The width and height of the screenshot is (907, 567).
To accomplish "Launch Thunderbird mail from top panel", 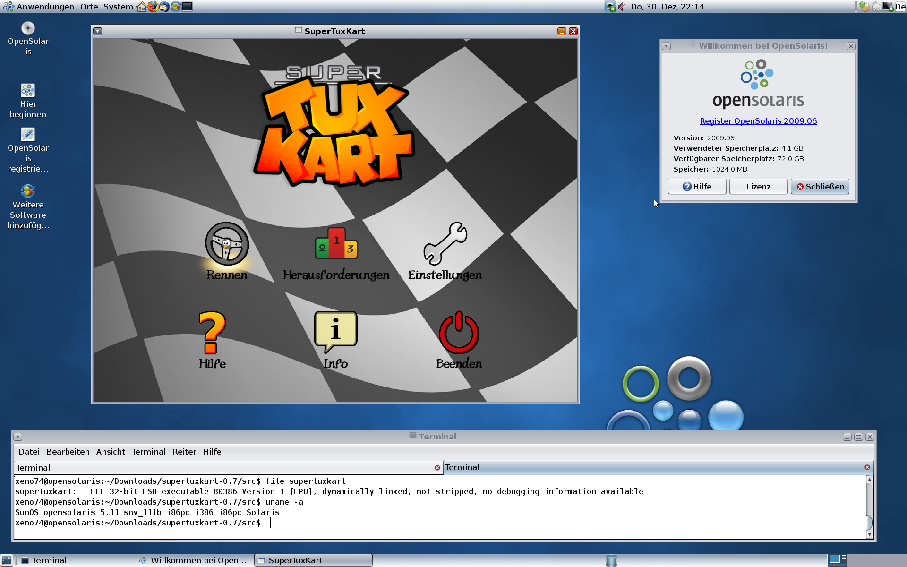I will click(164, 7).
